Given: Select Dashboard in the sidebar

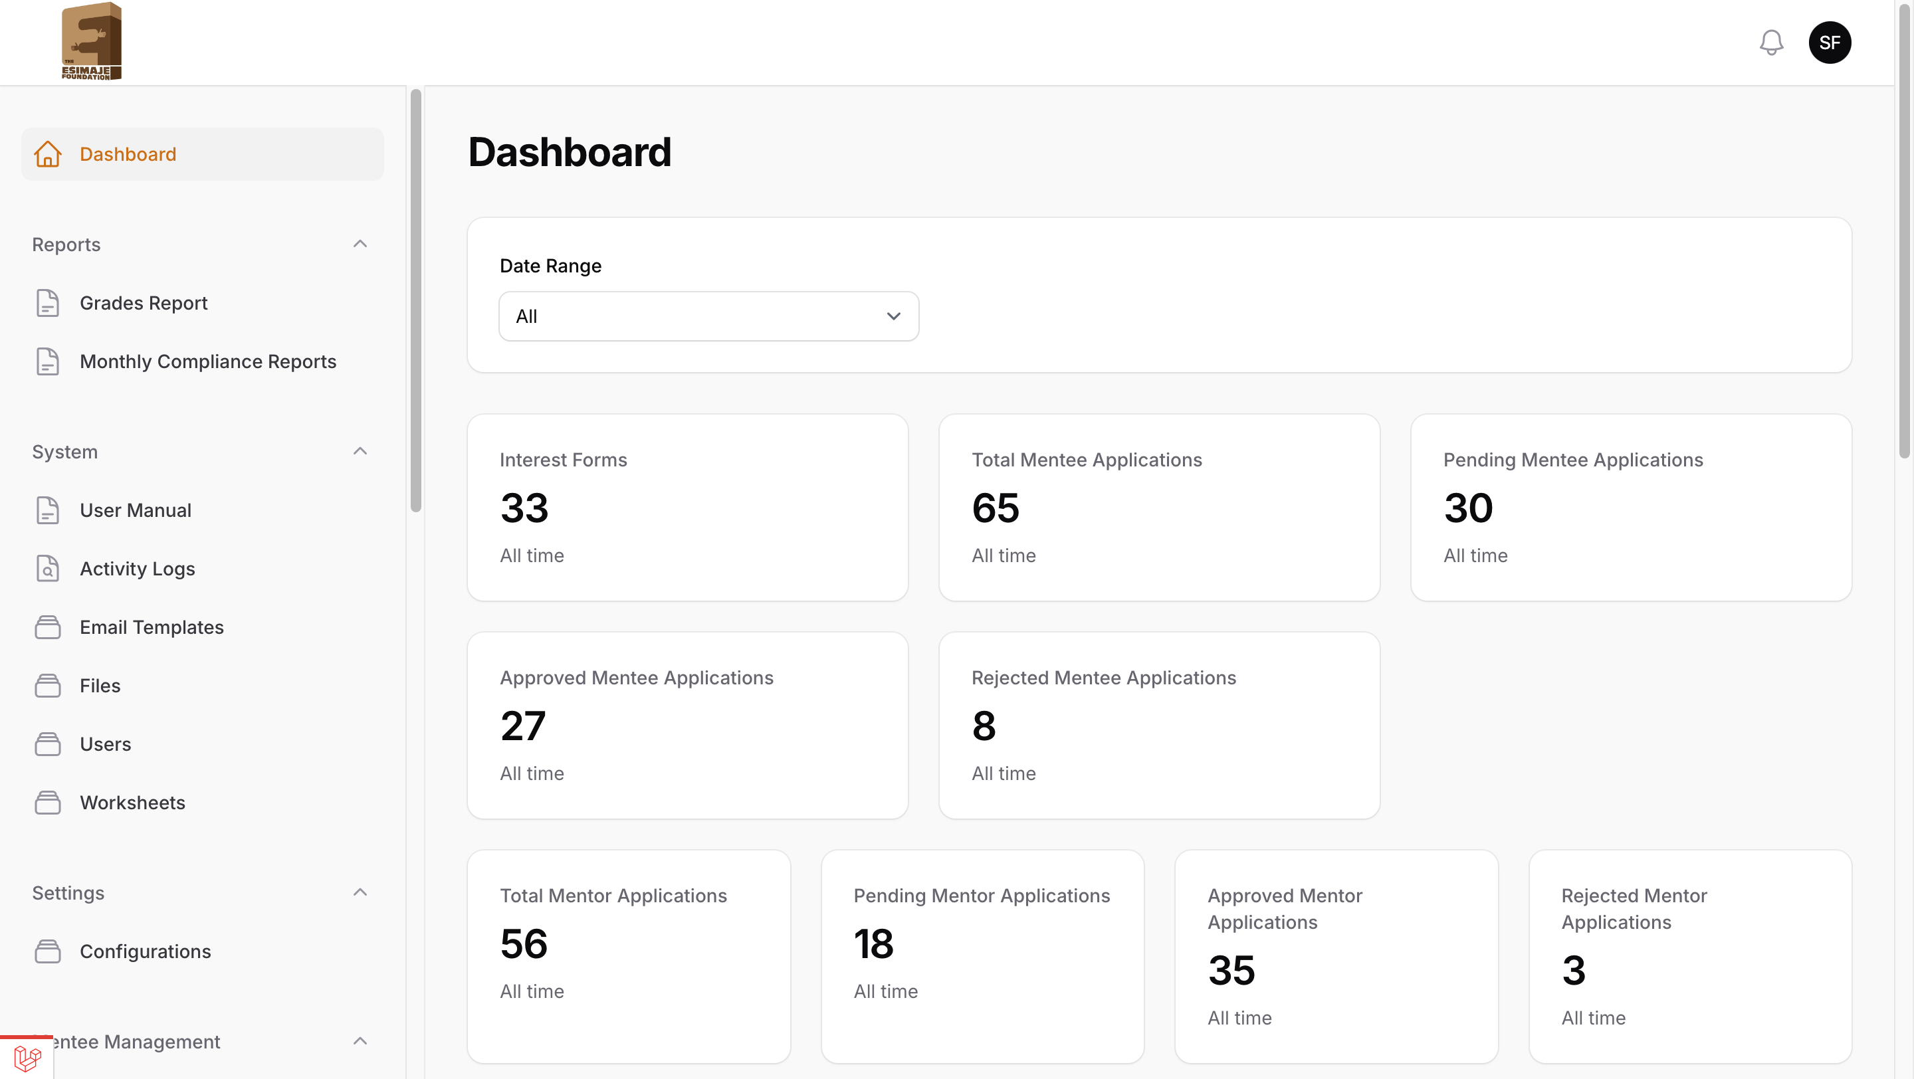Looking at the screenshot, I should click(x=128, y=153).
